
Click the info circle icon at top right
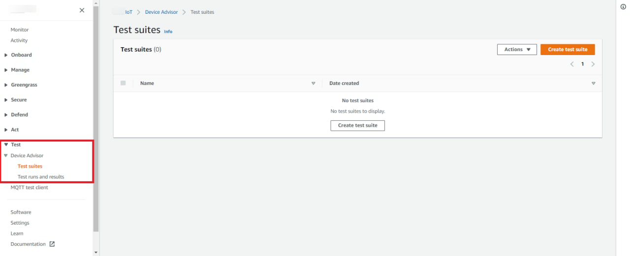[623, 6]
